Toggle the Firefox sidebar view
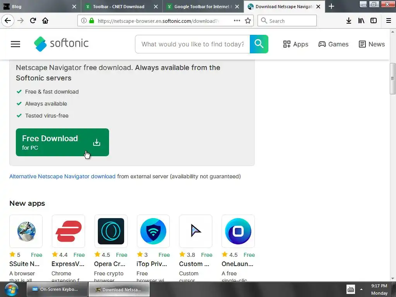This screenshot has width=396, height=297. pyautogui.click(x=374, y=20)
